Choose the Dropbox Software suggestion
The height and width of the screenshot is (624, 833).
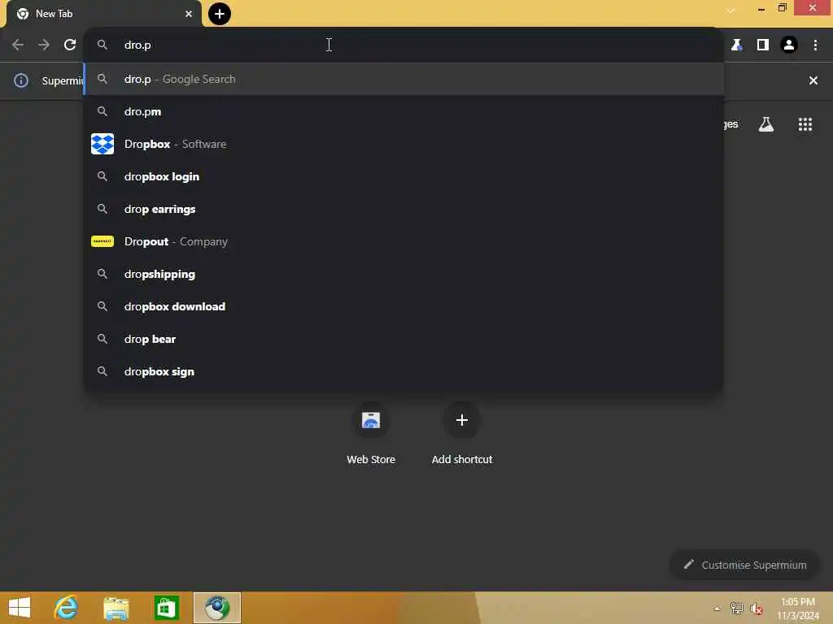403,144
